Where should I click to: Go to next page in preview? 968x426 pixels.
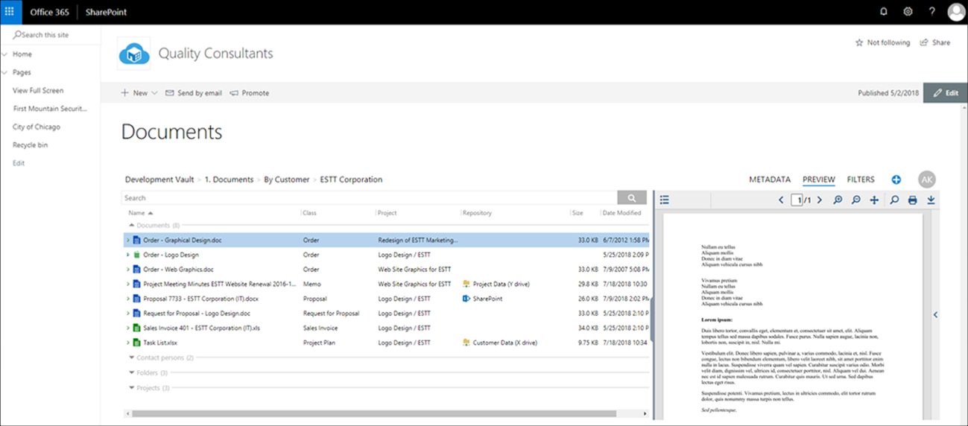pos(819,200)
